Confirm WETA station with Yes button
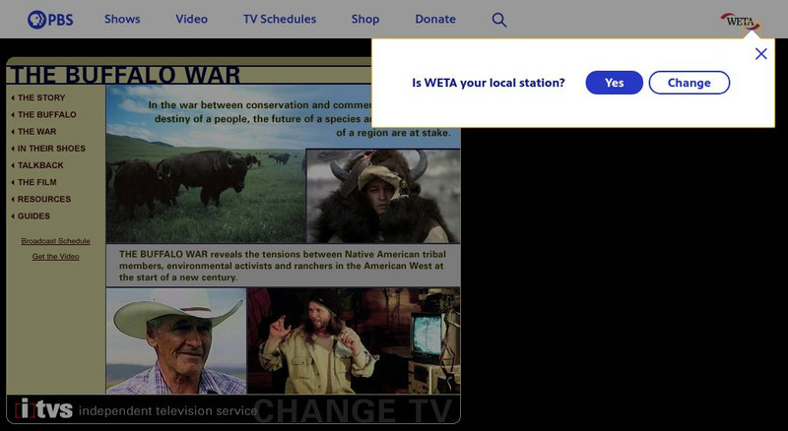This screenshot has height=431, width=788. [614, 83]
